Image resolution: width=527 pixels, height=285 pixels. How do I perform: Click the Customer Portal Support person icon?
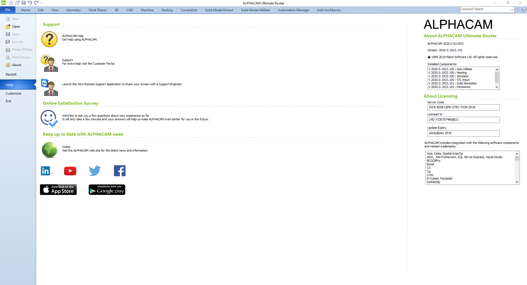point(49,63)
